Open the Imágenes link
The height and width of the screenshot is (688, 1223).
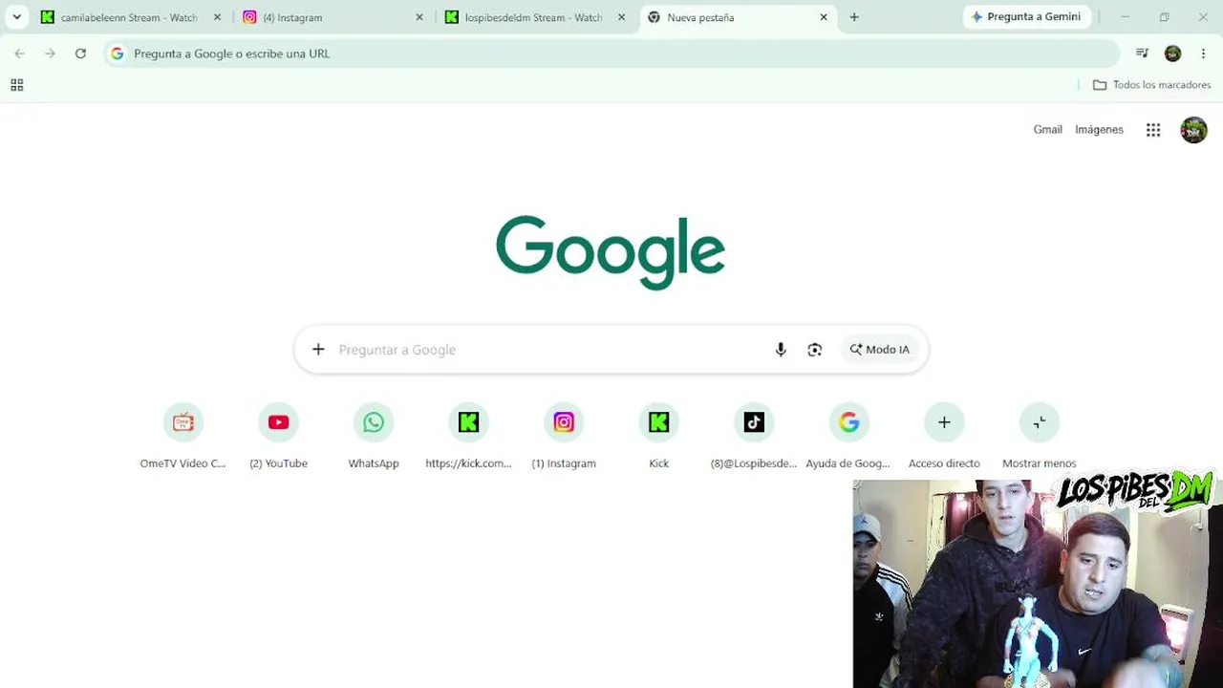(1099, 129)
